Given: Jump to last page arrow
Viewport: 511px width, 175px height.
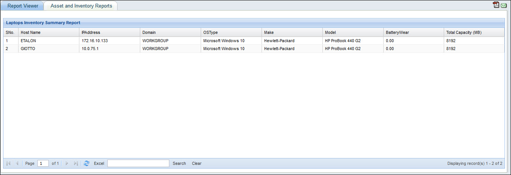Looking at the screenshot, I should click(76, 163).
